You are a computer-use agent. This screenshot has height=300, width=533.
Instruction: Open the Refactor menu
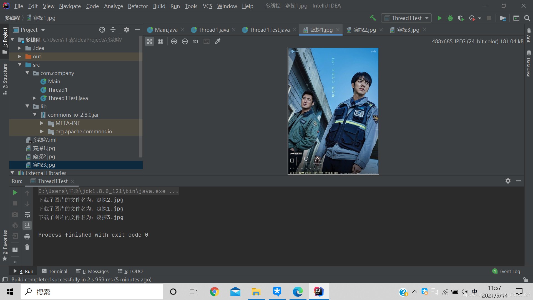pyautogui.click(x=138, y=6)
